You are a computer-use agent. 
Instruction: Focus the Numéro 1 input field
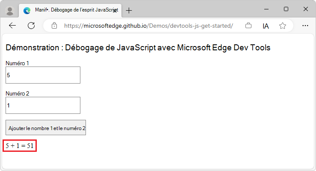click(43, 75)
